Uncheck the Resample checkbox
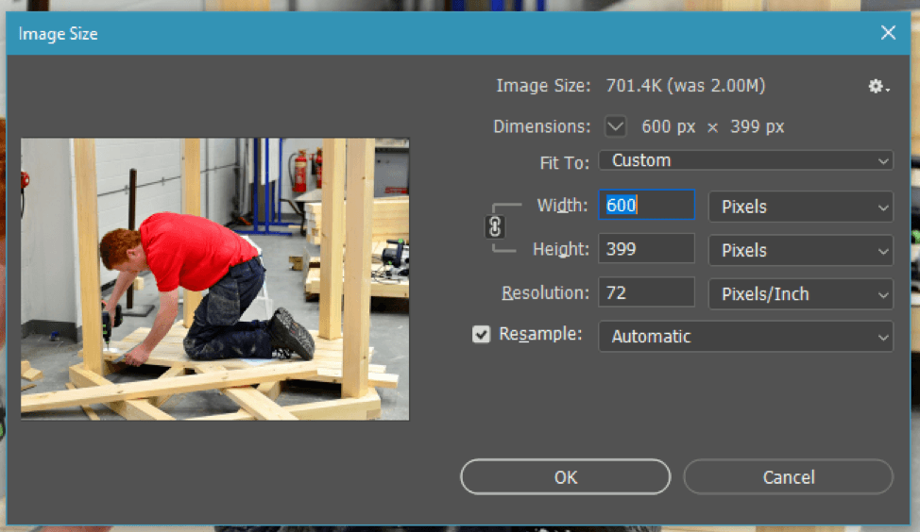Viewport: 920px width, 532px height. click(481, 335)
